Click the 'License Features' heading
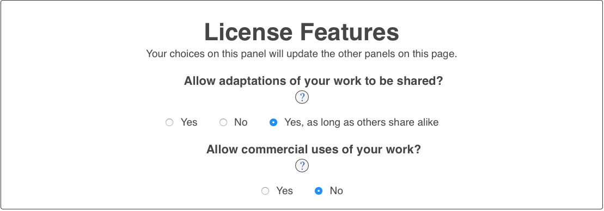This screenshot has height=211, width=604. point(302,32)
